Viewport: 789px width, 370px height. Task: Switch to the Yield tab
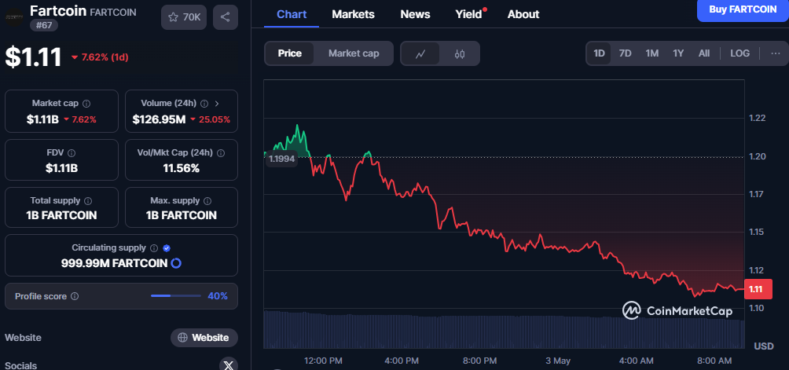point(469,15)
